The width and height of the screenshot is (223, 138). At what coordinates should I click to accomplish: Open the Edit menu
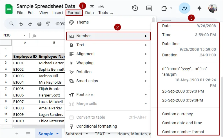31,13
